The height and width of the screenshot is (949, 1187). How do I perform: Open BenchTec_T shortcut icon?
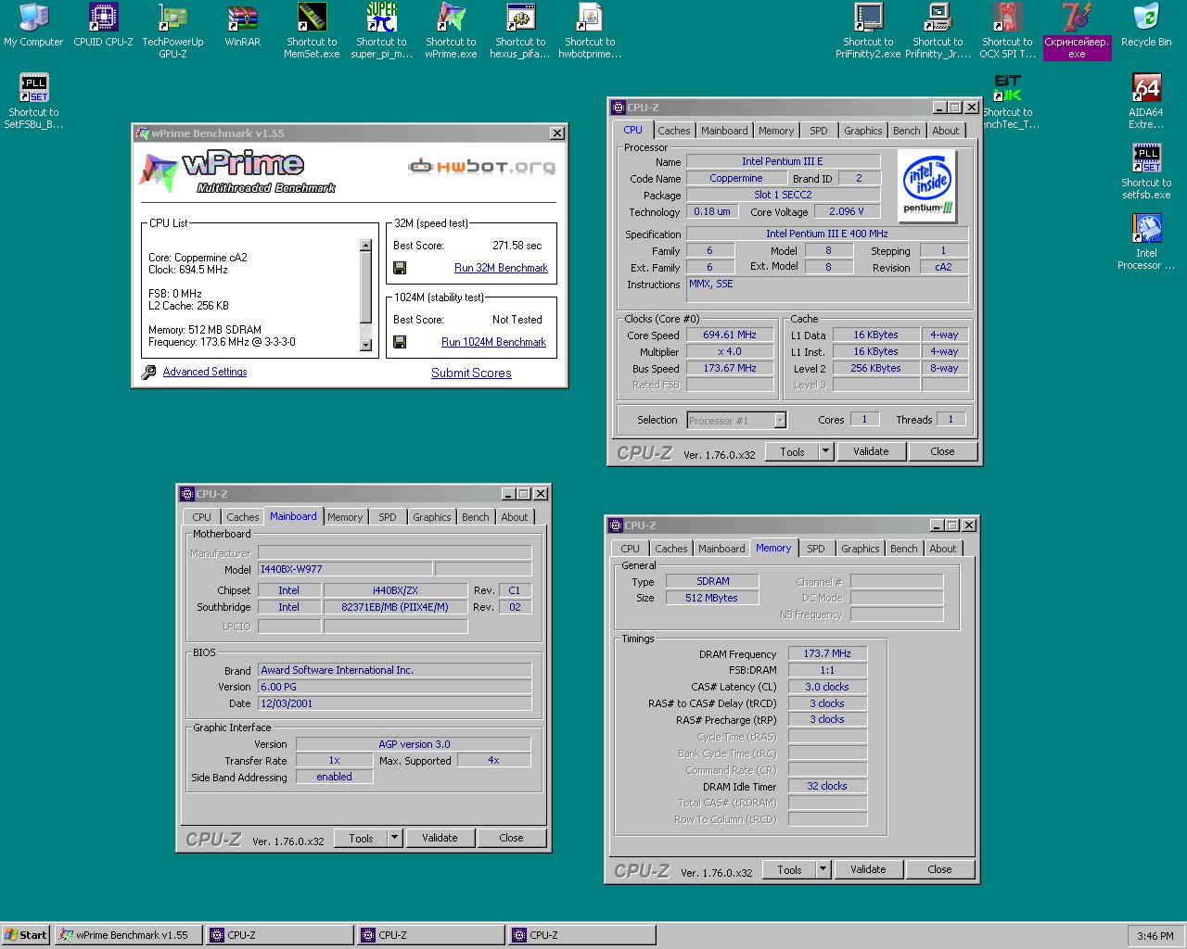[1007, 102]
